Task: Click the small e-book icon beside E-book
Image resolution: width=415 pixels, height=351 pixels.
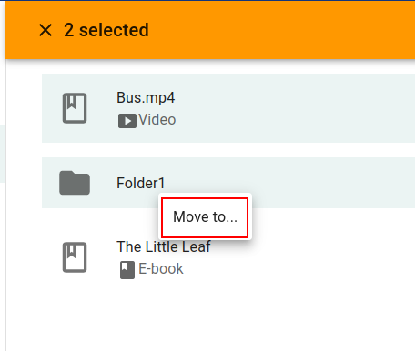Action: [127, 270]
